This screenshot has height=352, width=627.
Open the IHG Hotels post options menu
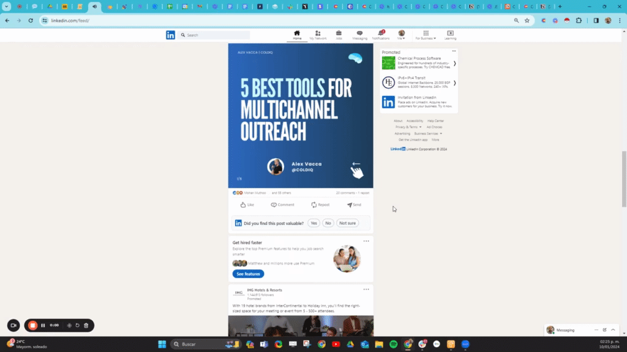click(366, 289)
